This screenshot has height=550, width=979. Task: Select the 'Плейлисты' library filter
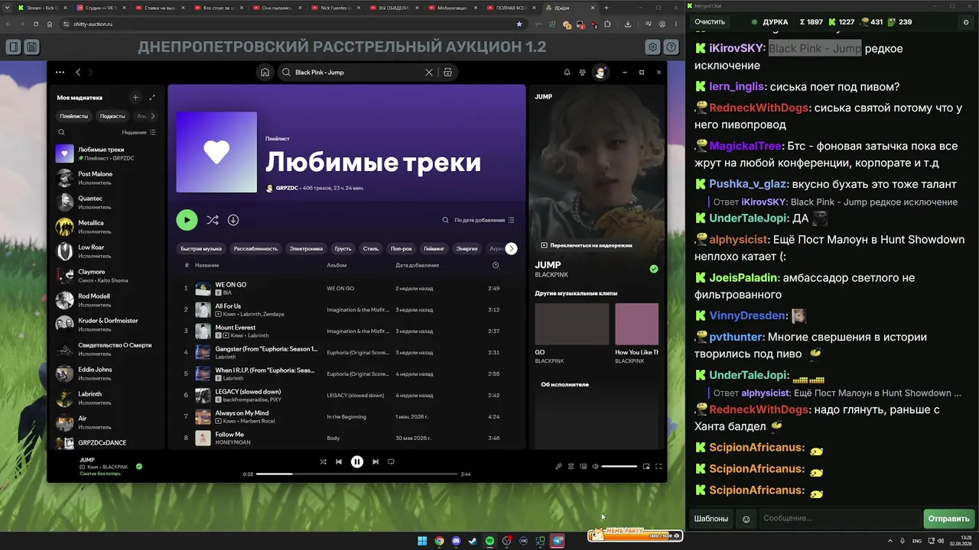point(74,116)
